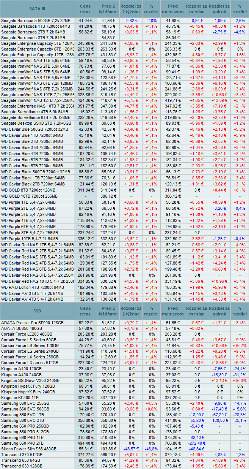Click the SATA III section header

click(x=37, y=8)
